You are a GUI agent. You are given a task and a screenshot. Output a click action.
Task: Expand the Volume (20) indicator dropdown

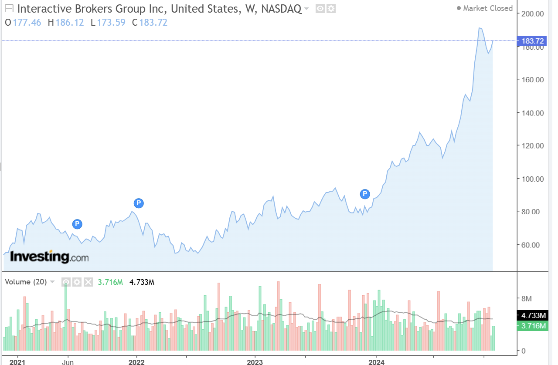(52, 282)
